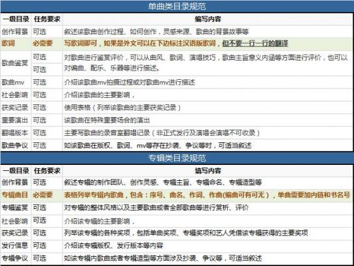Viewport: 354px width, 266px height.
Task: Click the text 该歌曲在特殊重要场合的演出
Action: tap(107, 120)
